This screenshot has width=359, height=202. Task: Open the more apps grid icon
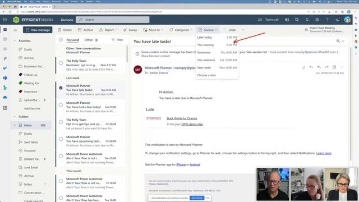coord(5,108)
